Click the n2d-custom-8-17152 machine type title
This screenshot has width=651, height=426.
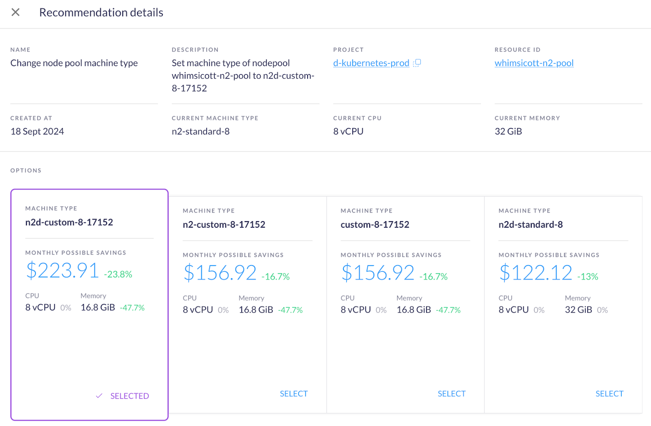coord(69,222)
